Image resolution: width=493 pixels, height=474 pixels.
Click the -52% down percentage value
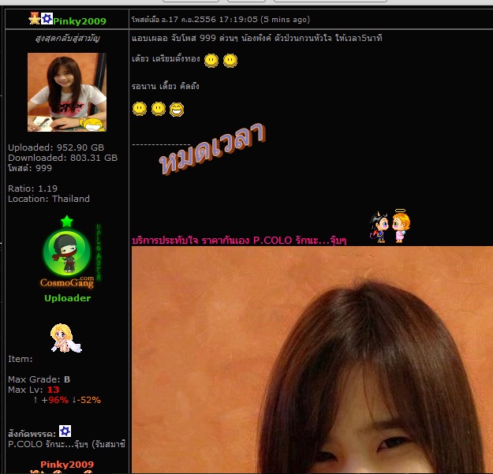tap(88, 400)
